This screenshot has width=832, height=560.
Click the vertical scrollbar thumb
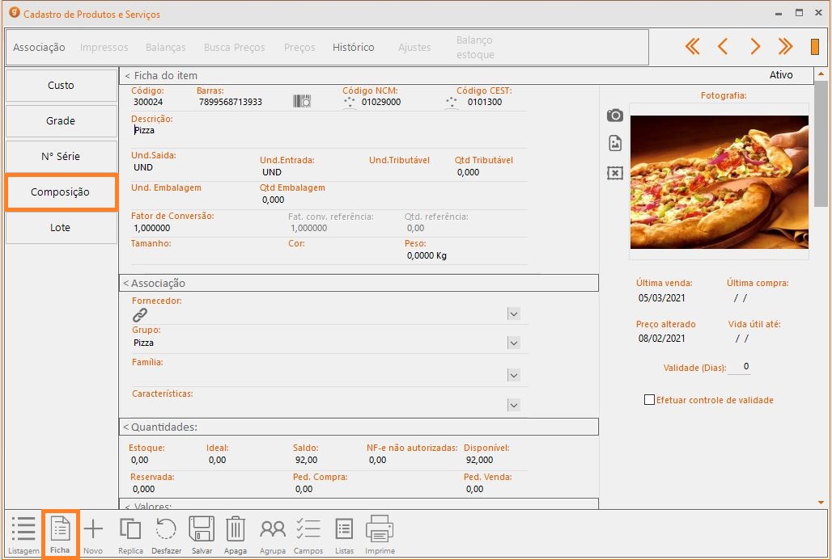pos(821,143)
